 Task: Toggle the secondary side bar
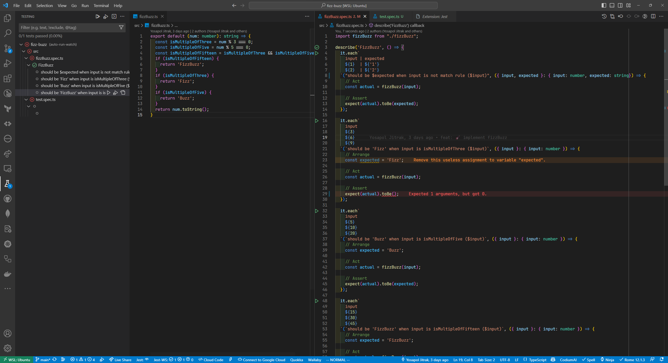tap(620, 5)
